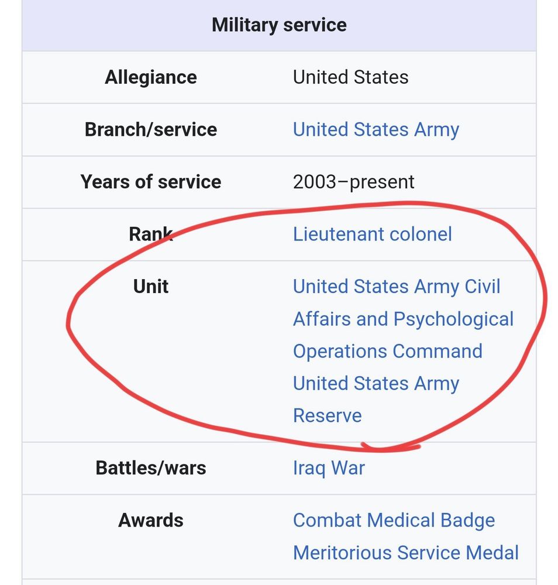Open the Meritorious Service Medal link
Viewport: 558px width, 585px height.
(x=405, y=553)
